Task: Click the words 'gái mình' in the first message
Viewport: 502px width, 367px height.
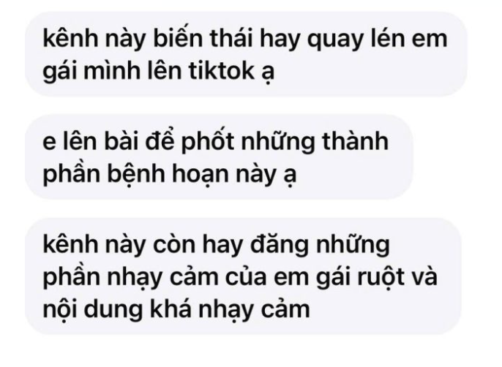Action: point(92,72)
